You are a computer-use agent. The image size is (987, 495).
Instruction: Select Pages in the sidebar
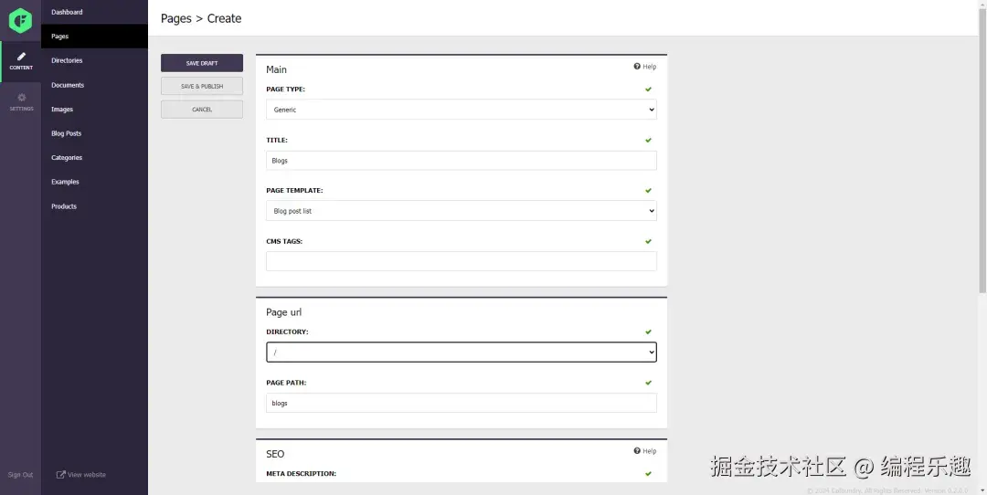click(x=94, y=37)
